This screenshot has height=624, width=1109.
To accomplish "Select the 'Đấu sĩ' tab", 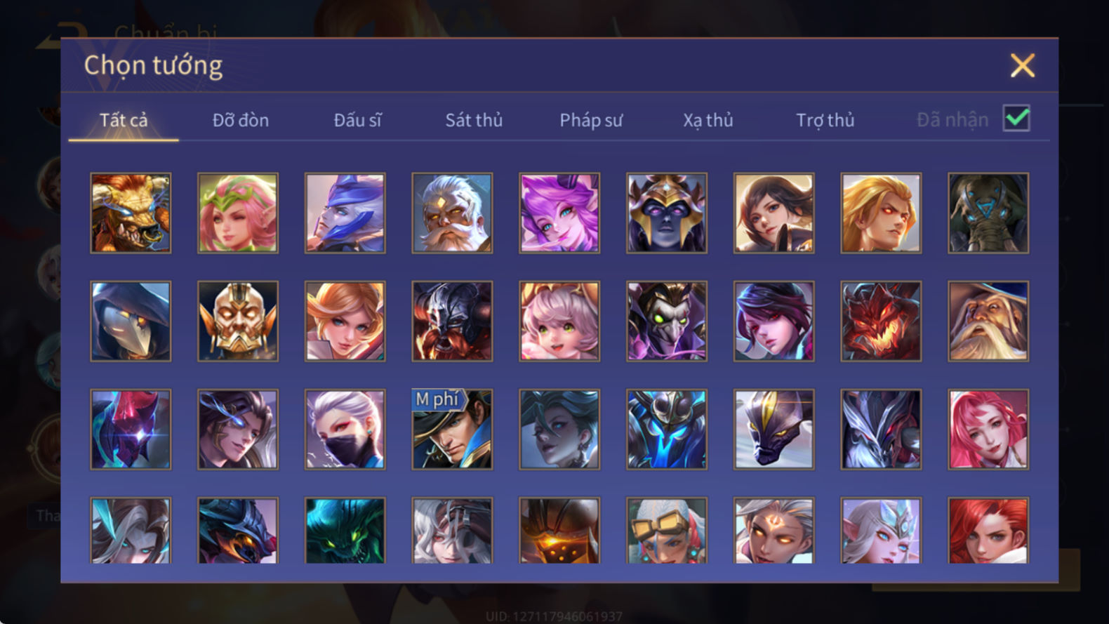I will pos(357,120).
